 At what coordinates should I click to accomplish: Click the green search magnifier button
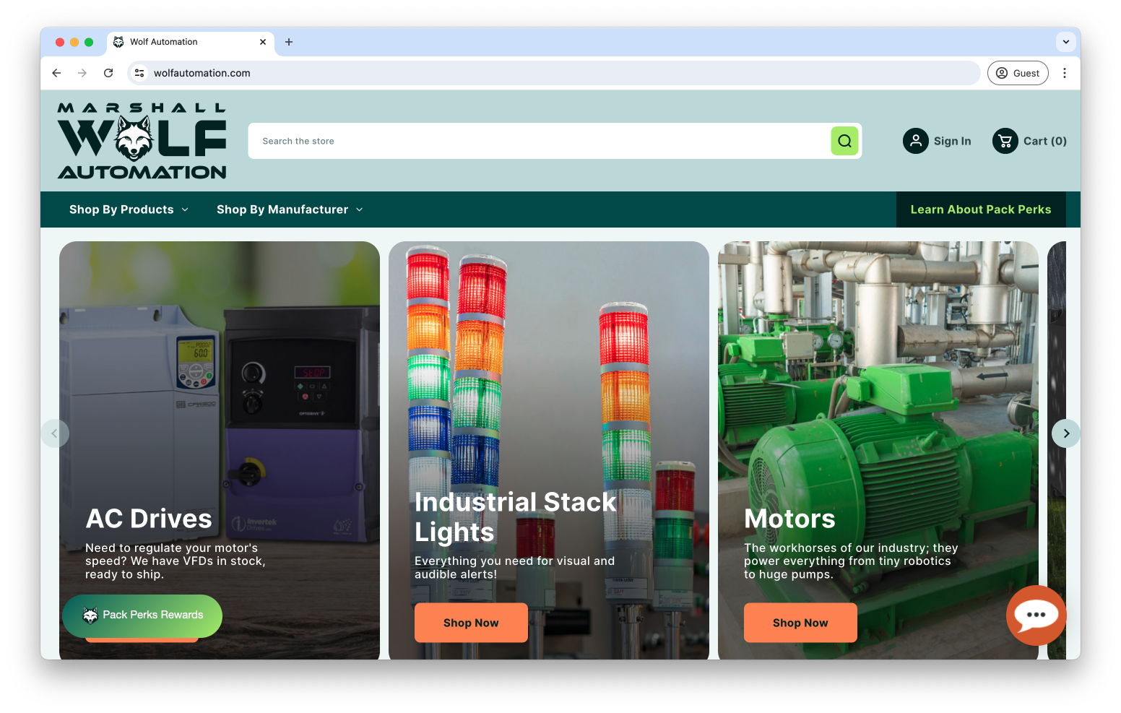[x=844, y=141]
